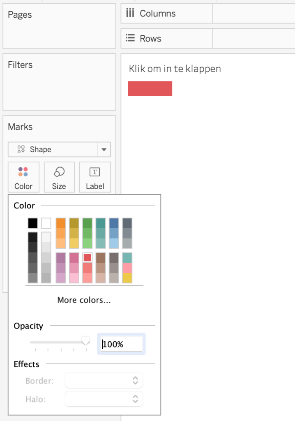The width and height of the screenshot is (295, 421).
Task: Open the Size marks card
Action: click(x=59, y=177)
